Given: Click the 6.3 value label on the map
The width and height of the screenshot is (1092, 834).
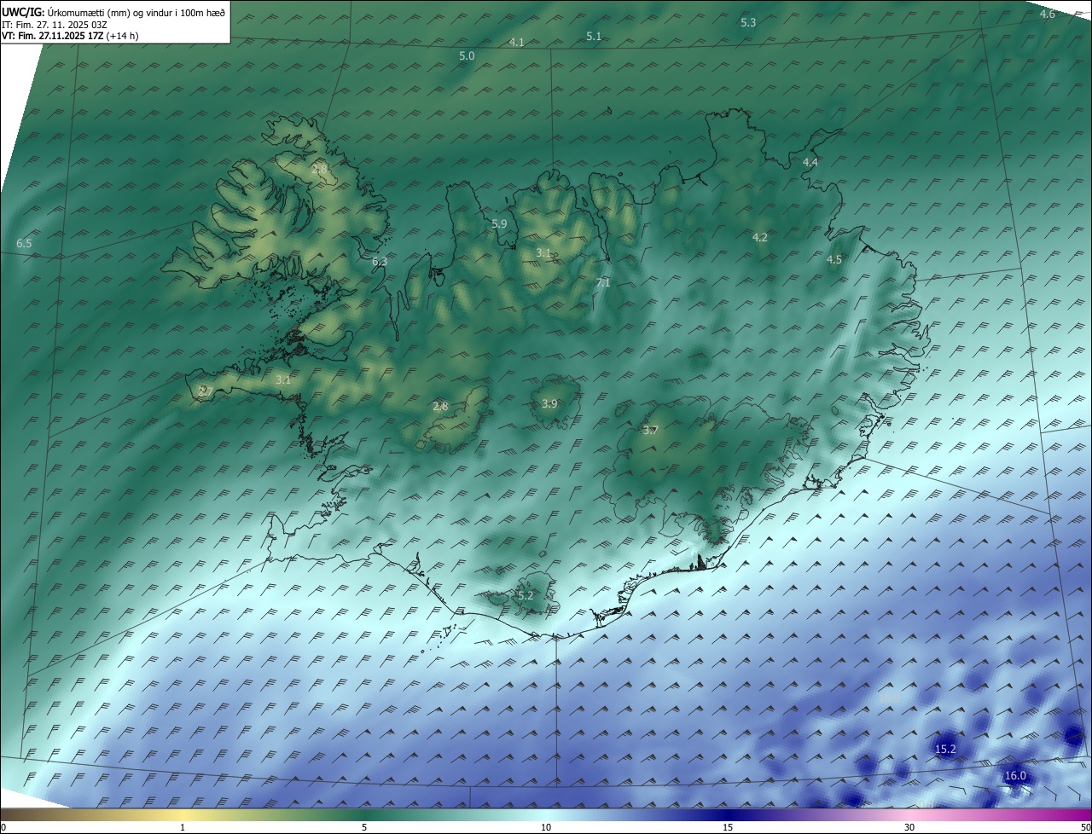Looking at the screenshot, I should coord(380,262).
